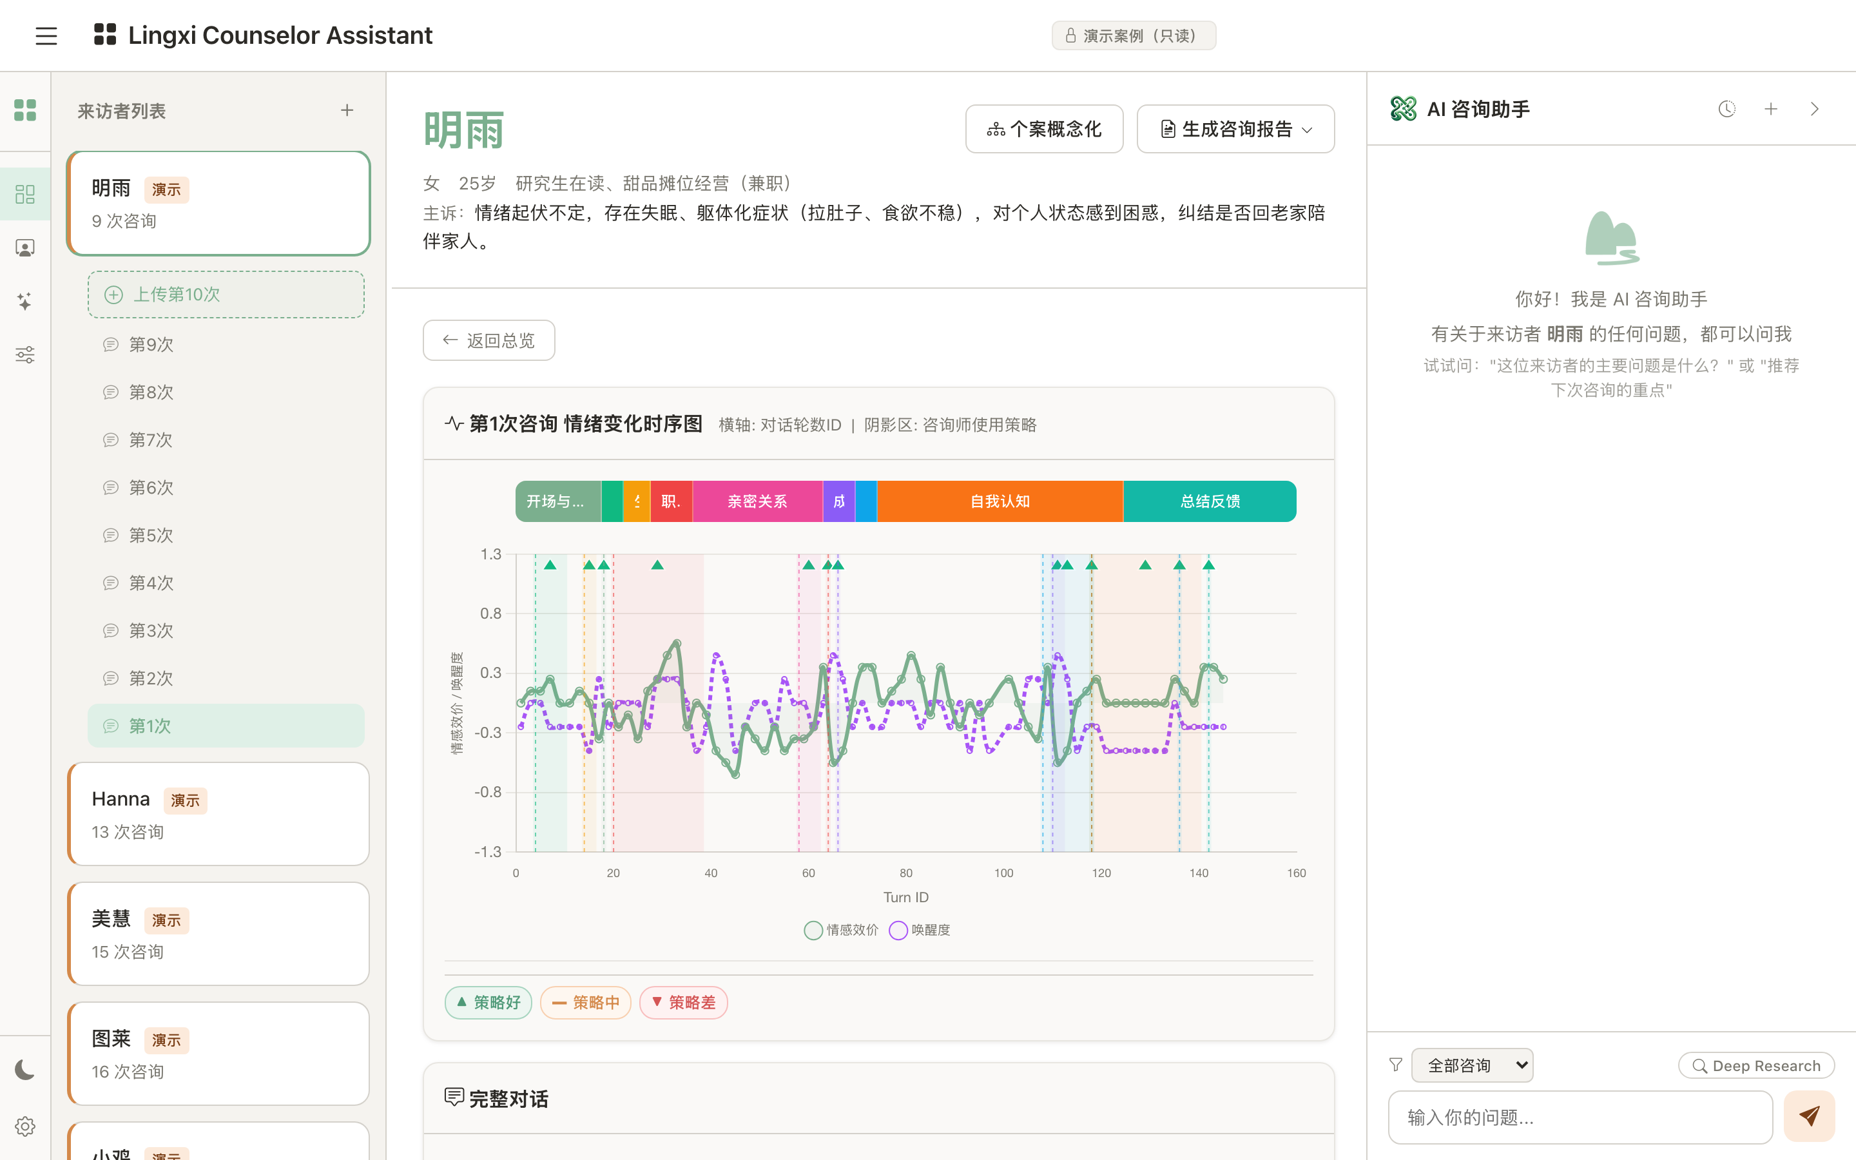Click the Lingxi app logo icon
Screen dimensions: 1856x1160
point(104,35)
